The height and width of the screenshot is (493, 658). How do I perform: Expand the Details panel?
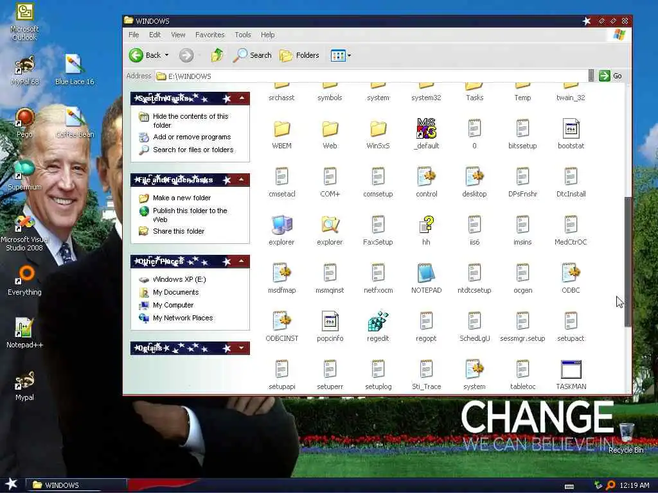(x=242, y=348)
